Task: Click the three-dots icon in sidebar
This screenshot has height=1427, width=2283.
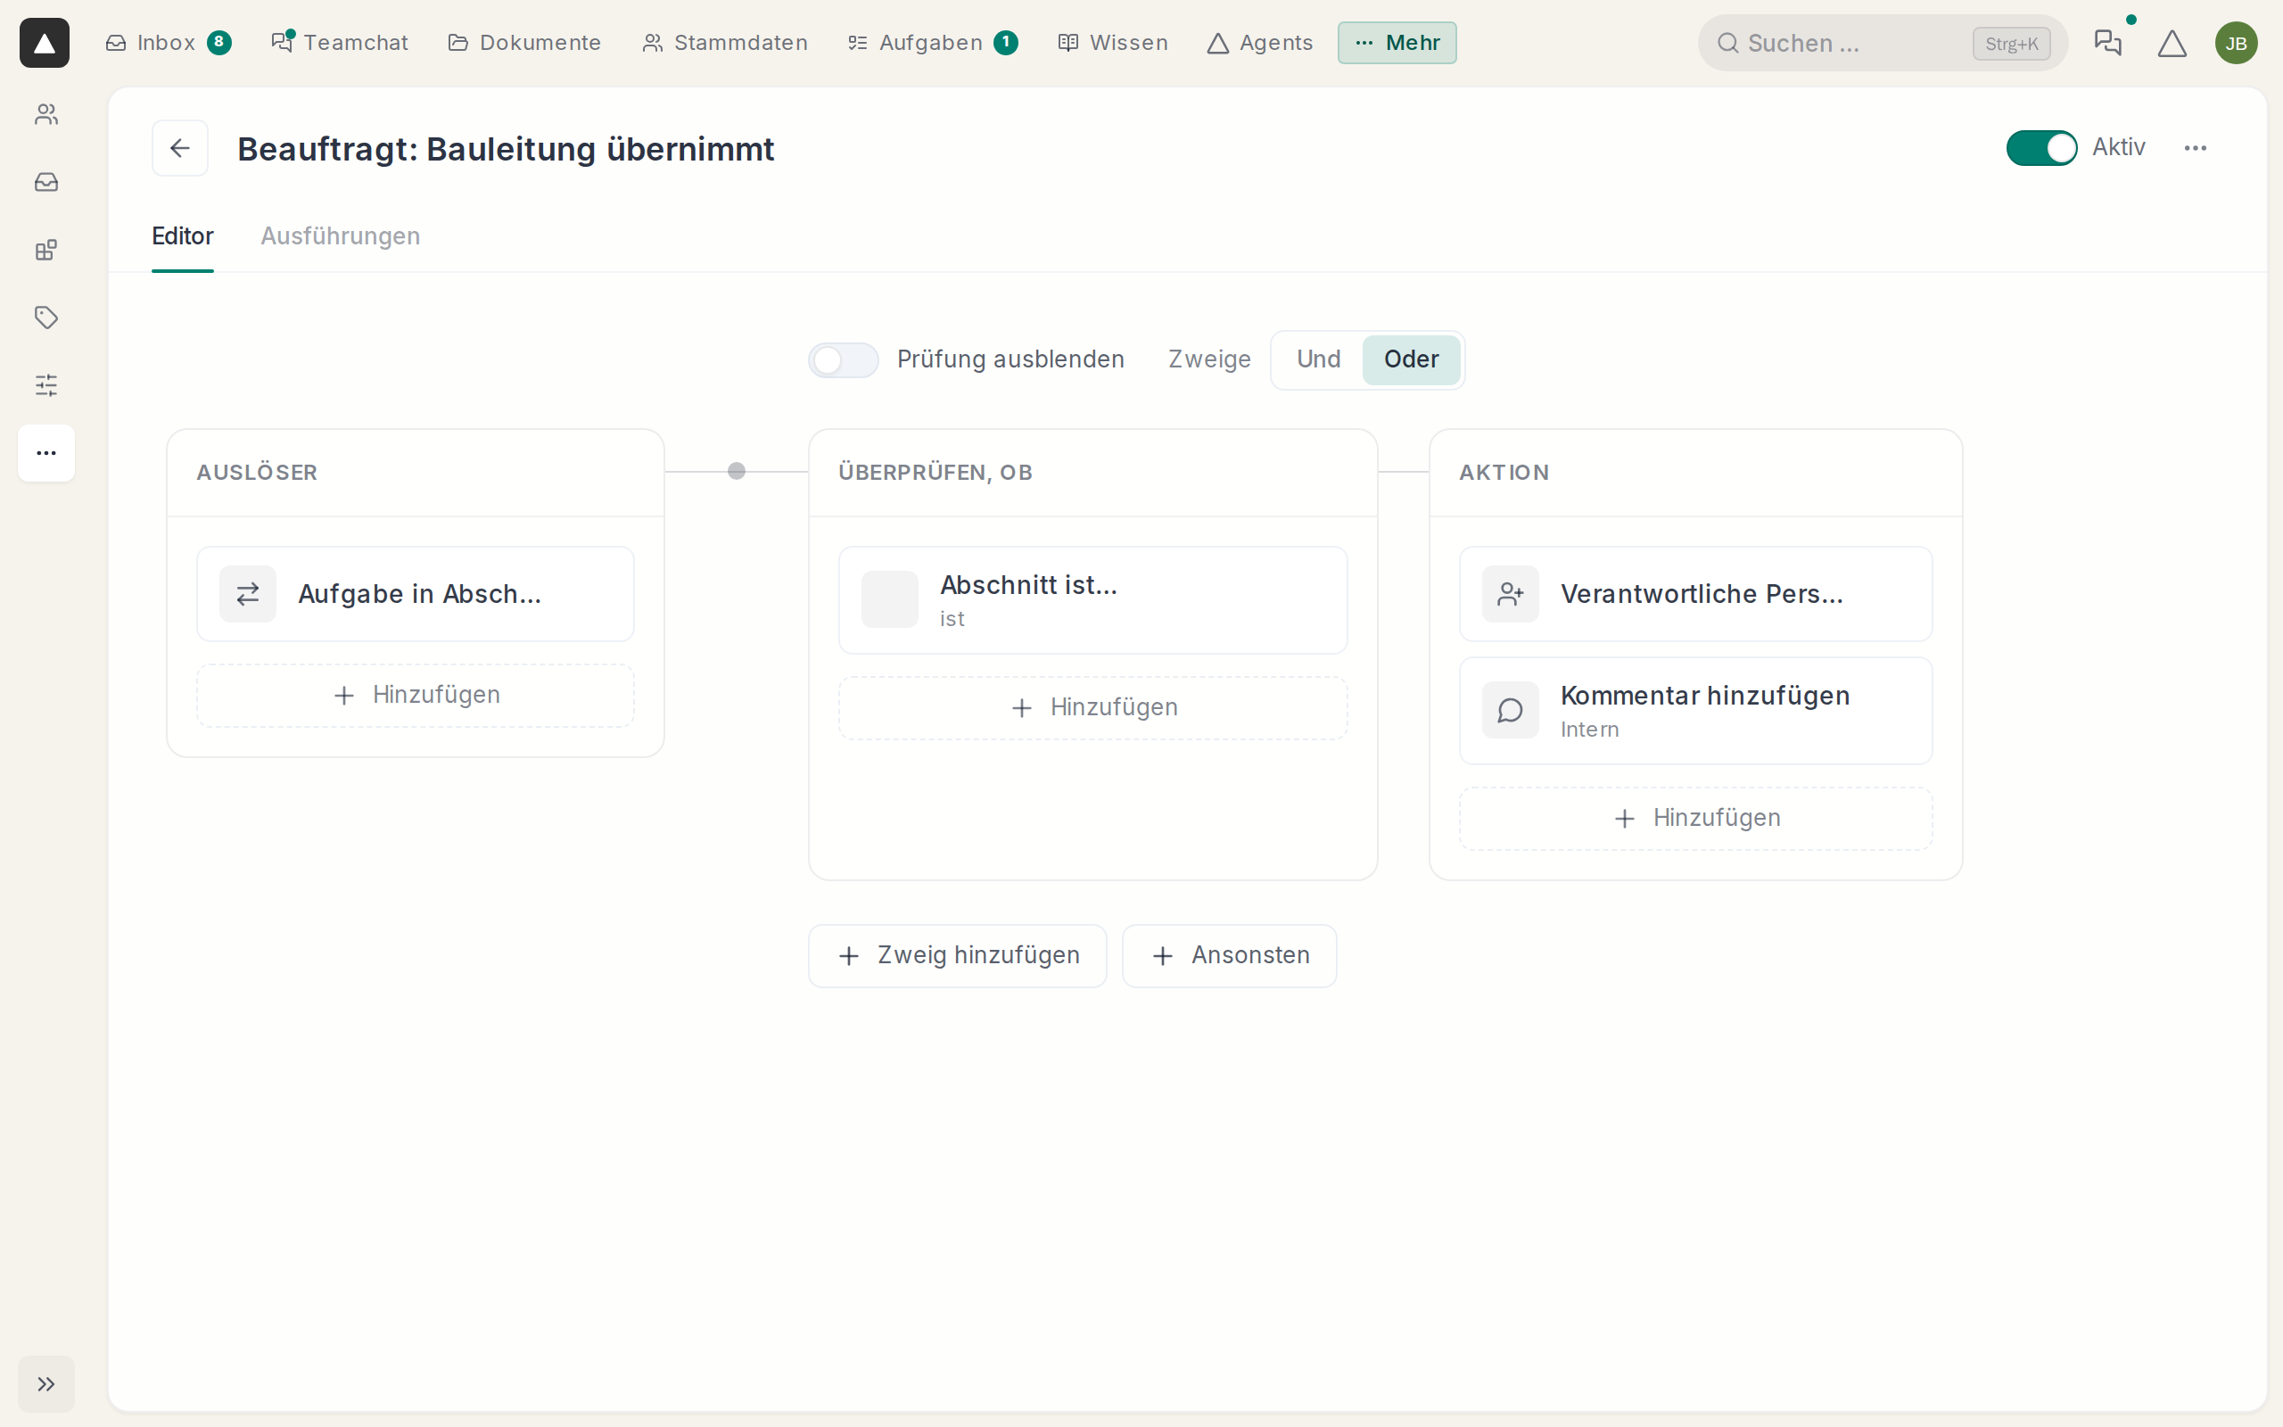Action: click(46, 453)
